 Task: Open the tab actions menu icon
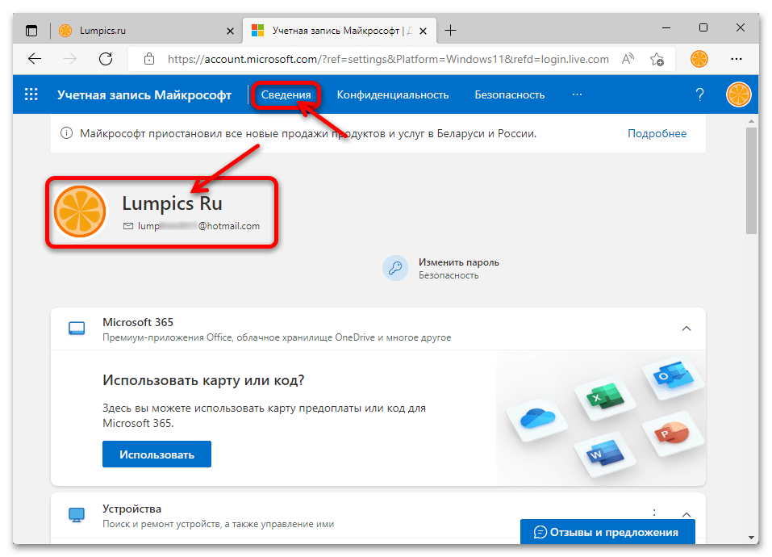point(31,31)
